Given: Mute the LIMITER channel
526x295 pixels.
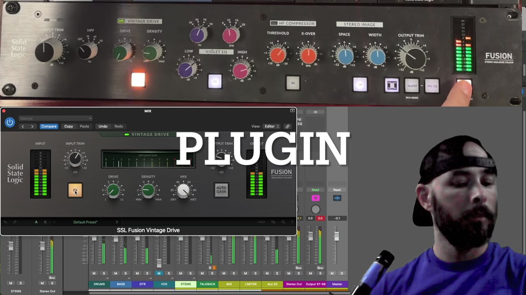Looking at the screenshot, I should (x=246, y=273).
